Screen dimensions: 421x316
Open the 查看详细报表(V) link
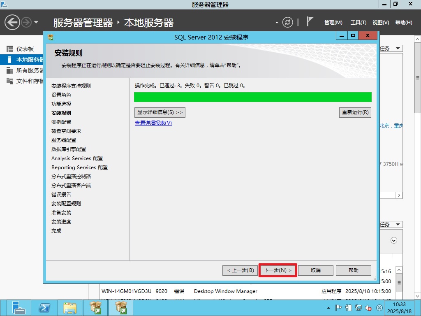click(x=153, y=123)
